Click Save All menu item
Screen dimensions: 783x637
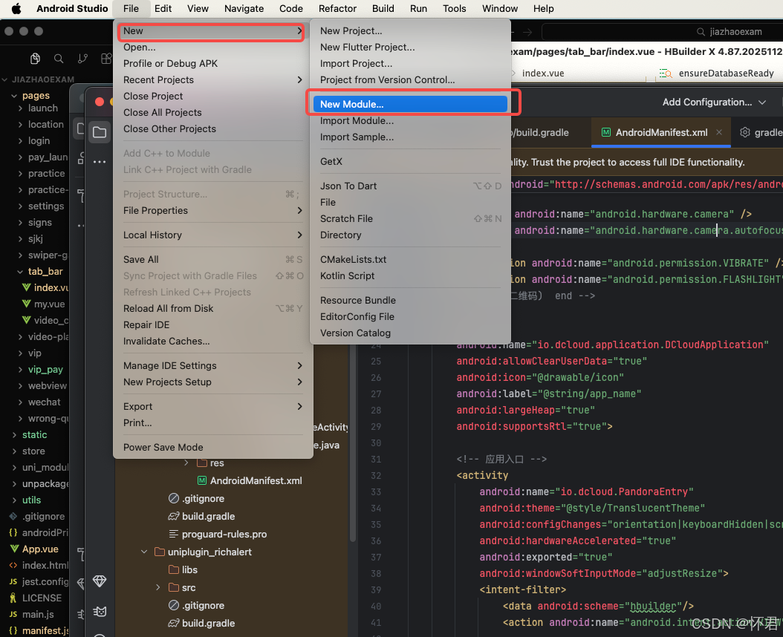tap(212, 260)
